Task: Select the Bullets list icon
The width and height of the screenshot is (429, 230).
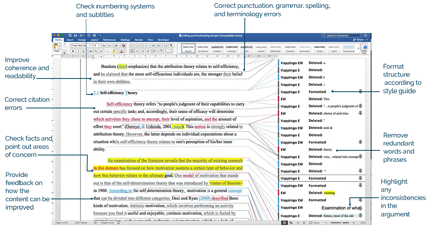Action: [132, 45]
